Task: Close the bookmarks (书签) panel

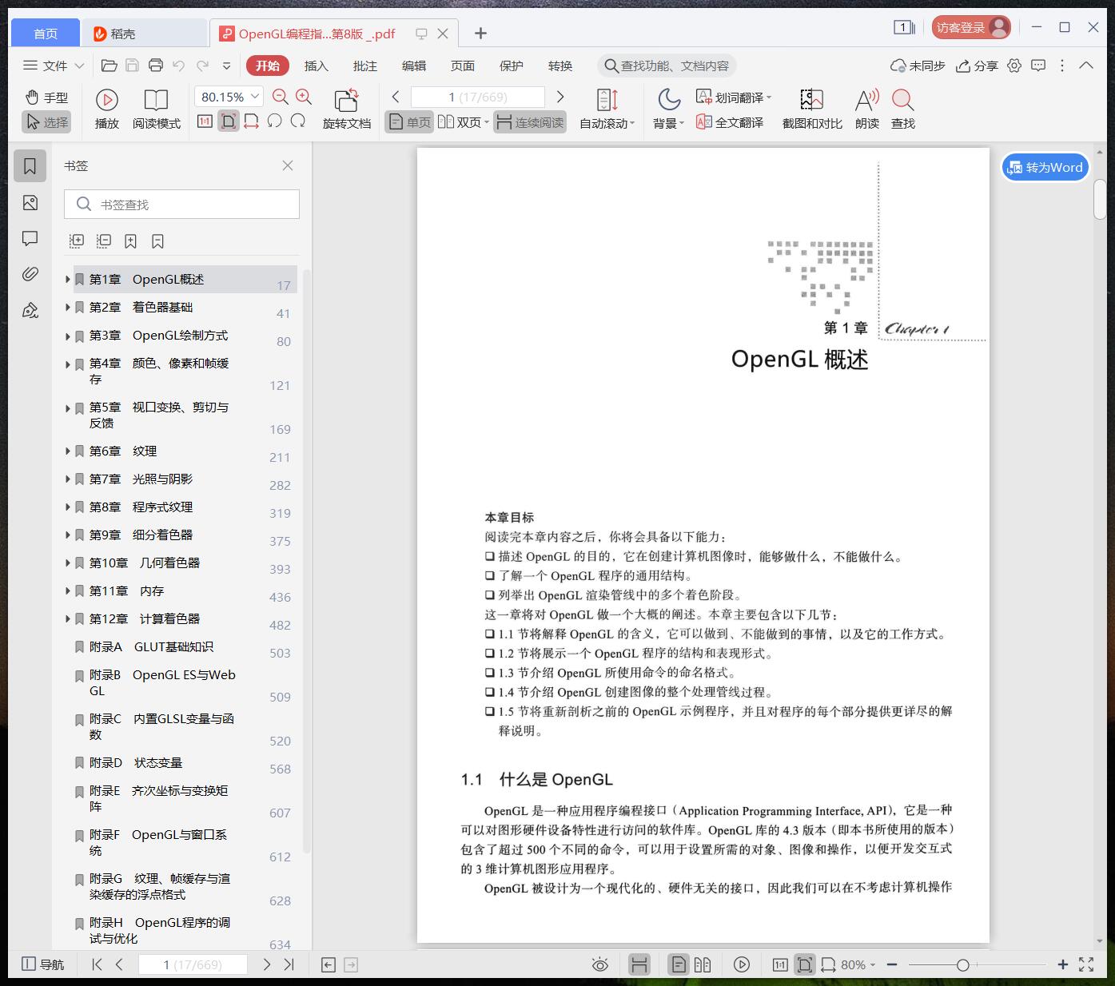Action: [288, 165]
